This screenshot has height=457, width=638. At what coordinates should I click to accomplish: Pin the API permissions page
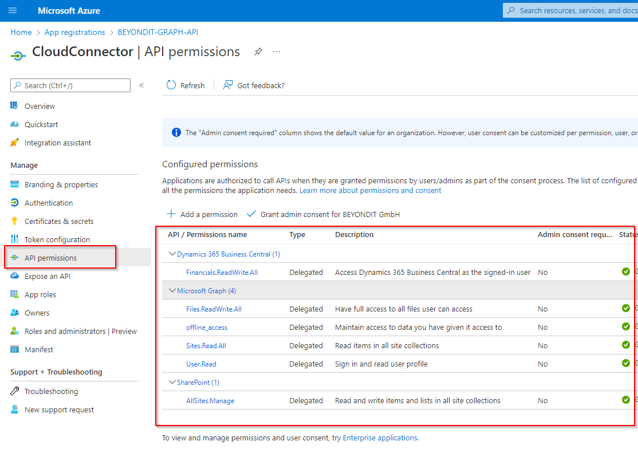(x=258, y=52)
